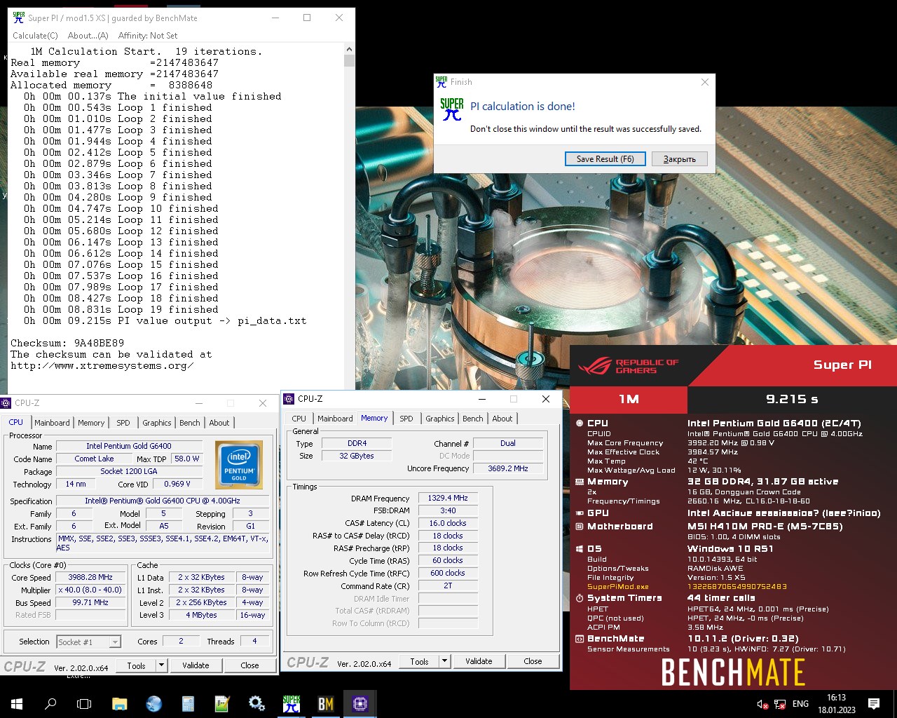Click the title icon of CPU-Z Memory window

289,398
